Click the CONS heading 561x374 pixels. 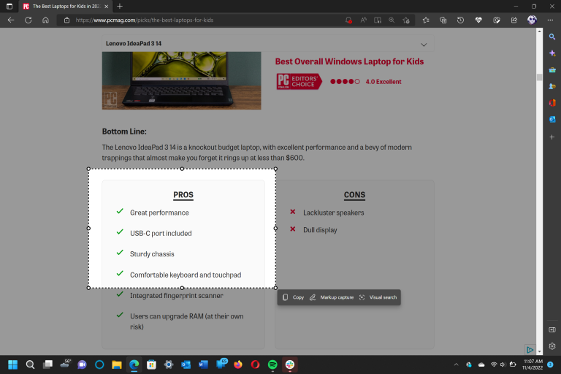354,195
